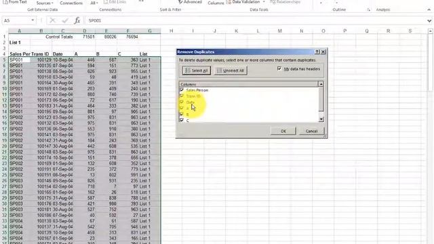Click Select All in Remove Duplicates dialog
The image size is (434, 244).
pos(196,70)
